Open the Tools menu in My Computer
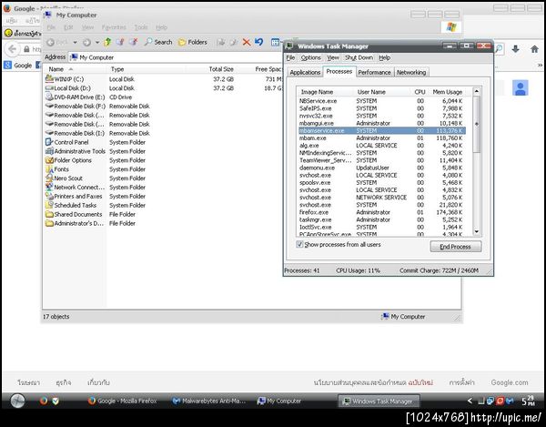The width and height of the screenshot is (546, 427). [141, 27]
